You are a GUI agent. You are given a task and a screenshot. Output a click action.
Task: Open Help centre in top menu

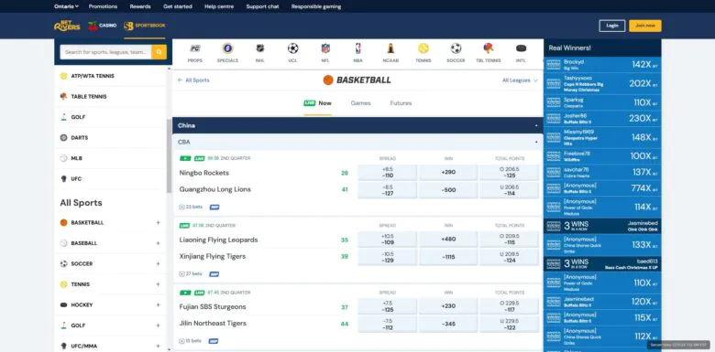coord(219,6)
